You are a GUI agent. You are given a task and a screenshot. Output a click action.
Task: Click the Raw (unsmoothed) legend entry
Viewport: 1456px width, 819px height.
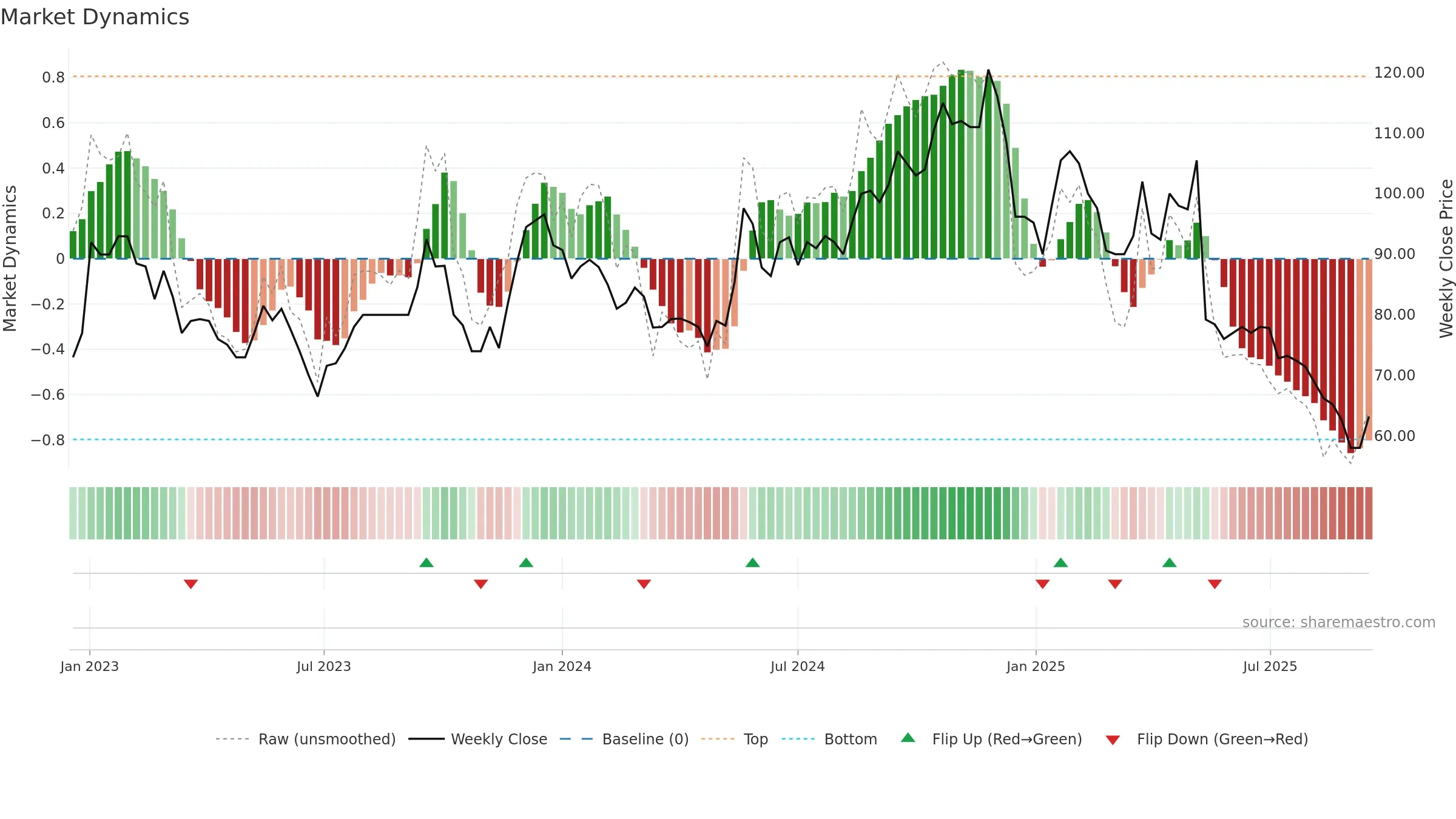305,739
